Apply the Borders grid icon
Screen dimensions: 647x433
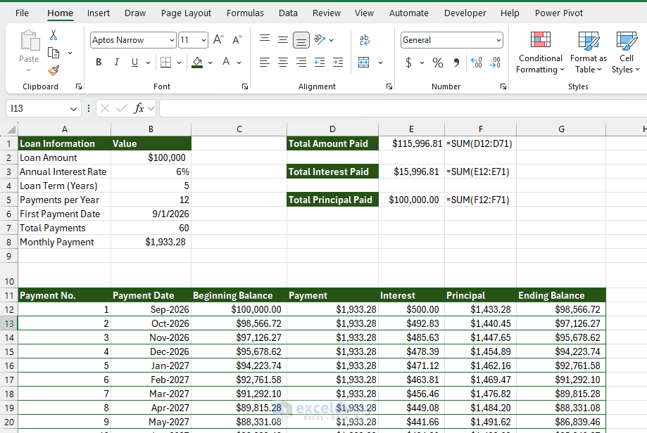click(165, 63)
